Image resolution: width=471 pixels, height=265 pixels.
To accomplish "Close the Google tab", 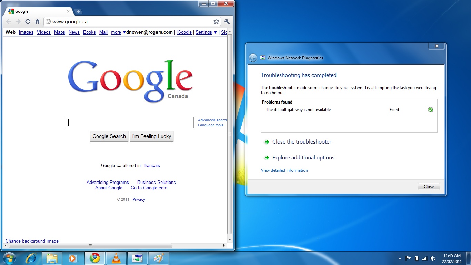I will coord(68,11).
